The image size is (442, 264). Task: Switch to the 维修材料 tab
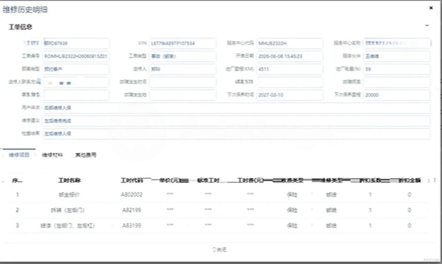52,155
